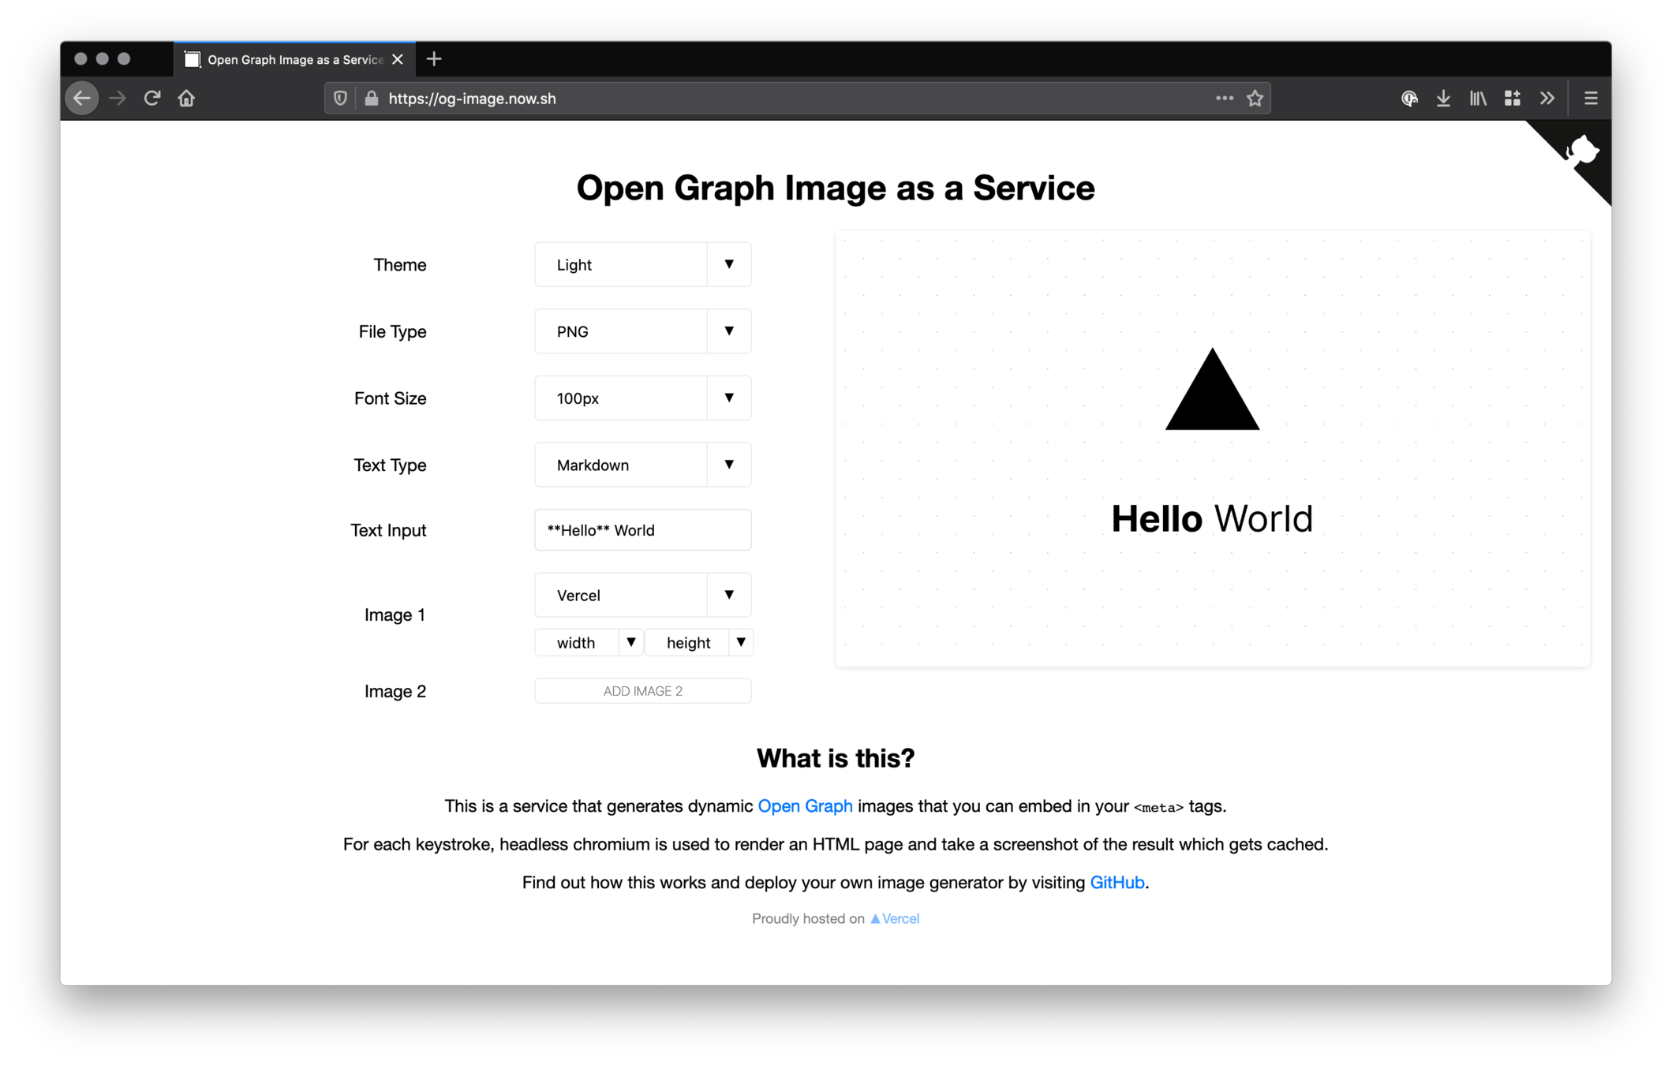Click the Hello World preview image
The width and height of the screenshot is (1672, 1065).
point(1212,450)
